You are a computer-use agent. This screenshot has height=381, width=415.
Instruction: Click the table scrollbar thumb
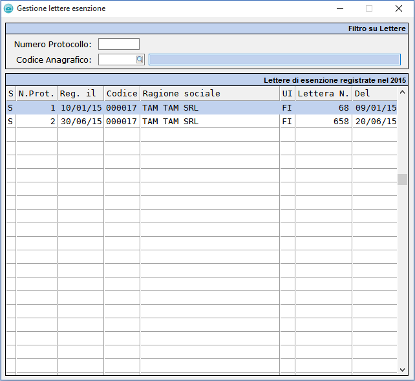(402, 179)
